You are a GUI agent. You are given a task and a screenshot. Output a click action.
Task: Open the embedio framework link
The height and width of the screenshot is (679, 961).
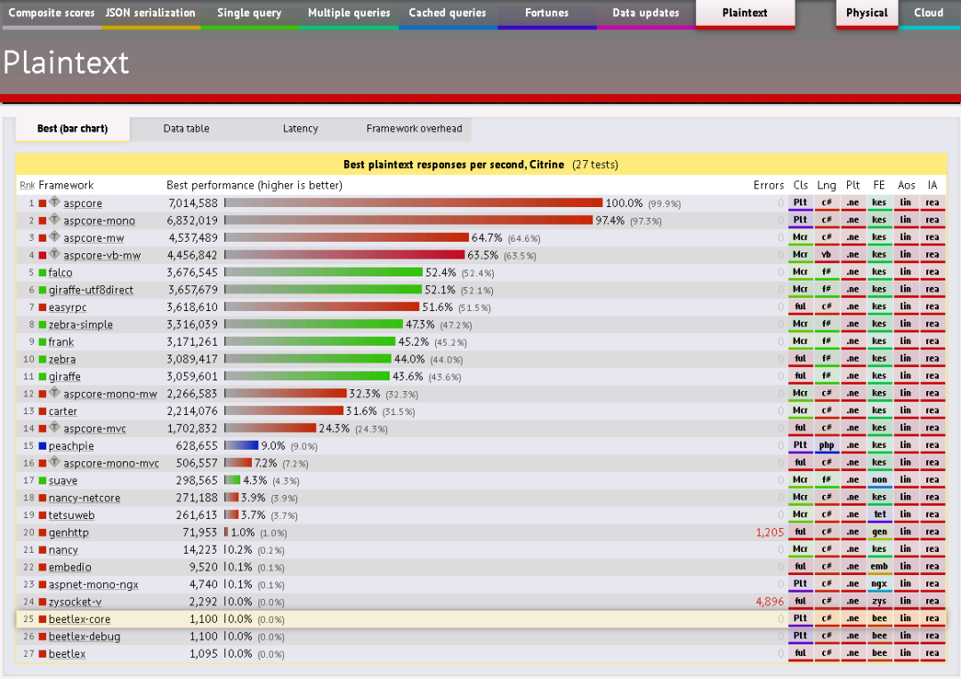pos(70,568)
